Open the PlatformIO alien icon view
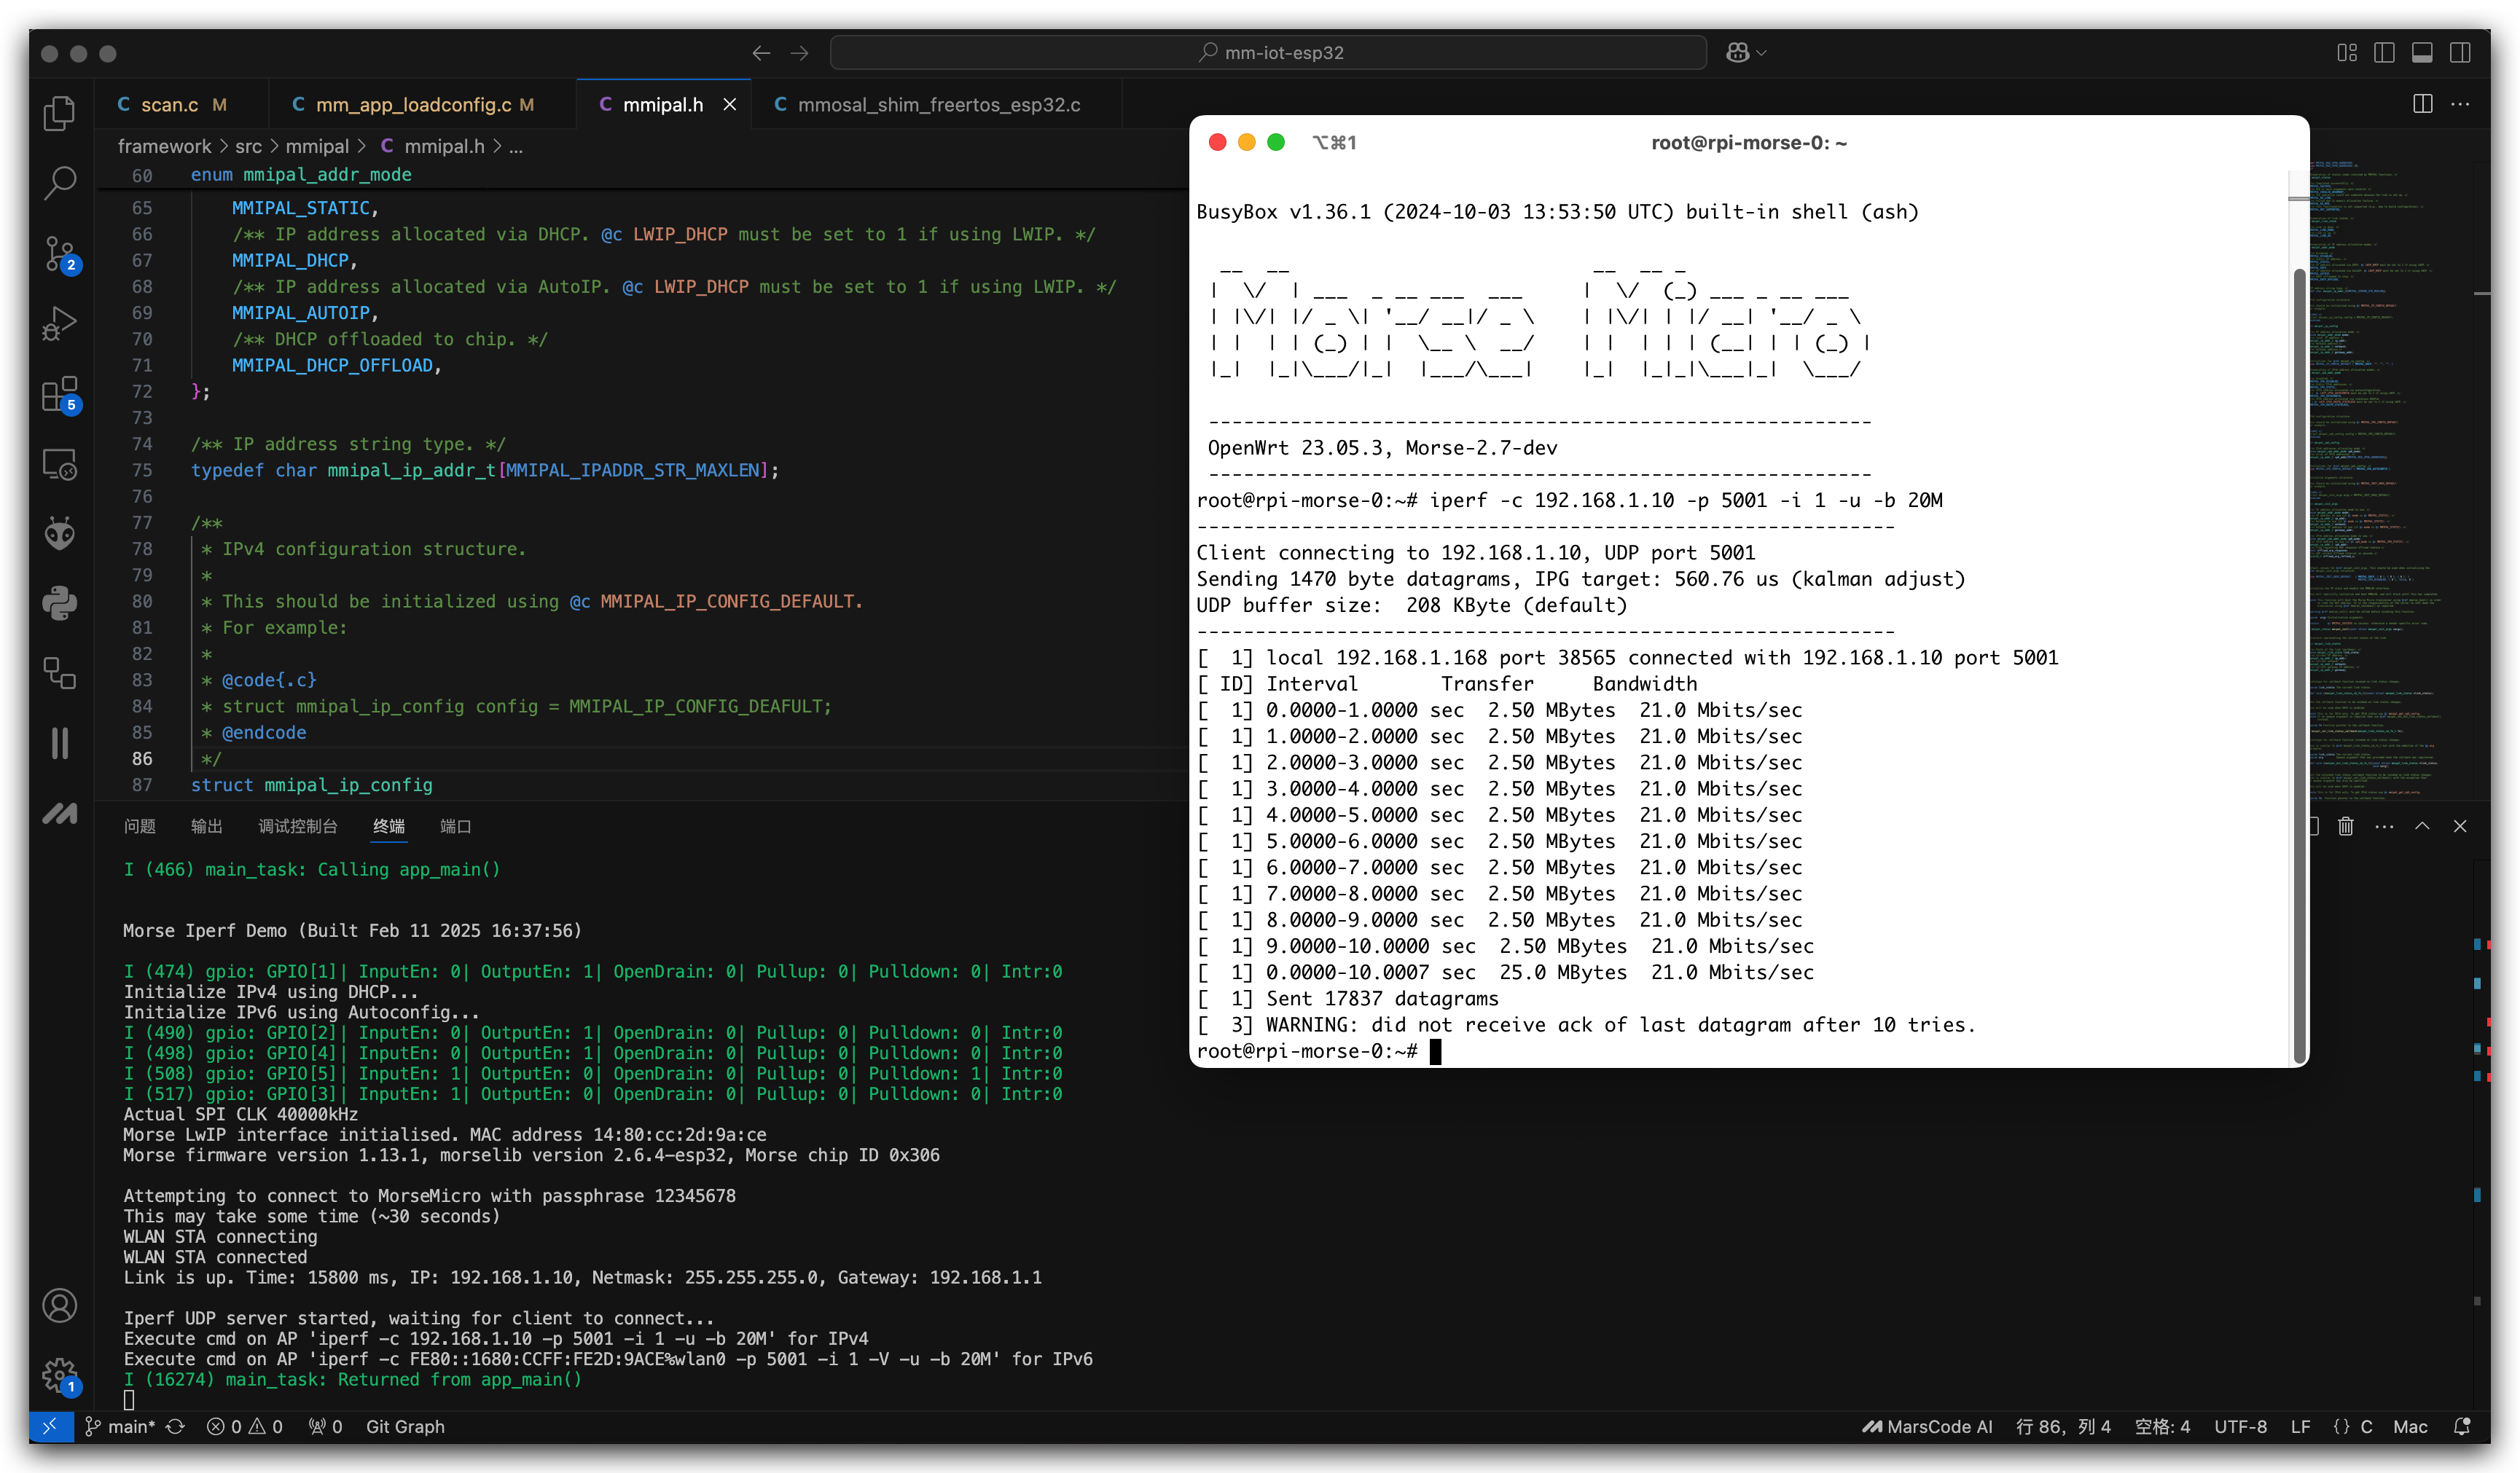This screenshot has height=1473, width=2520. (x=60, y=534)
